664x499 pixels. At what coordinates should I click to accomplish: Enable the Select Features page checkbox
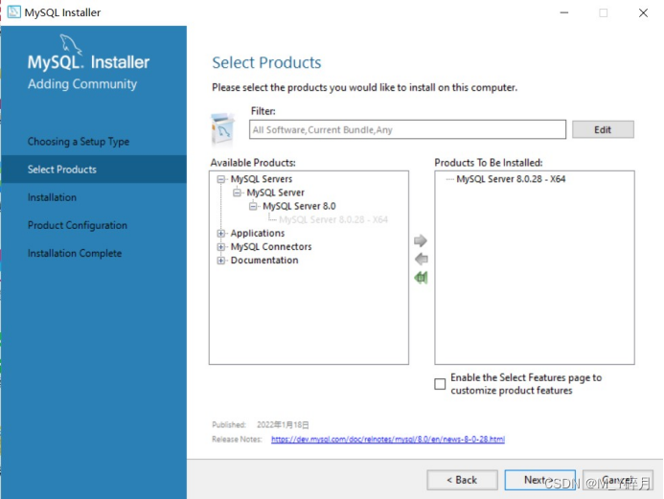coord(440,384)
